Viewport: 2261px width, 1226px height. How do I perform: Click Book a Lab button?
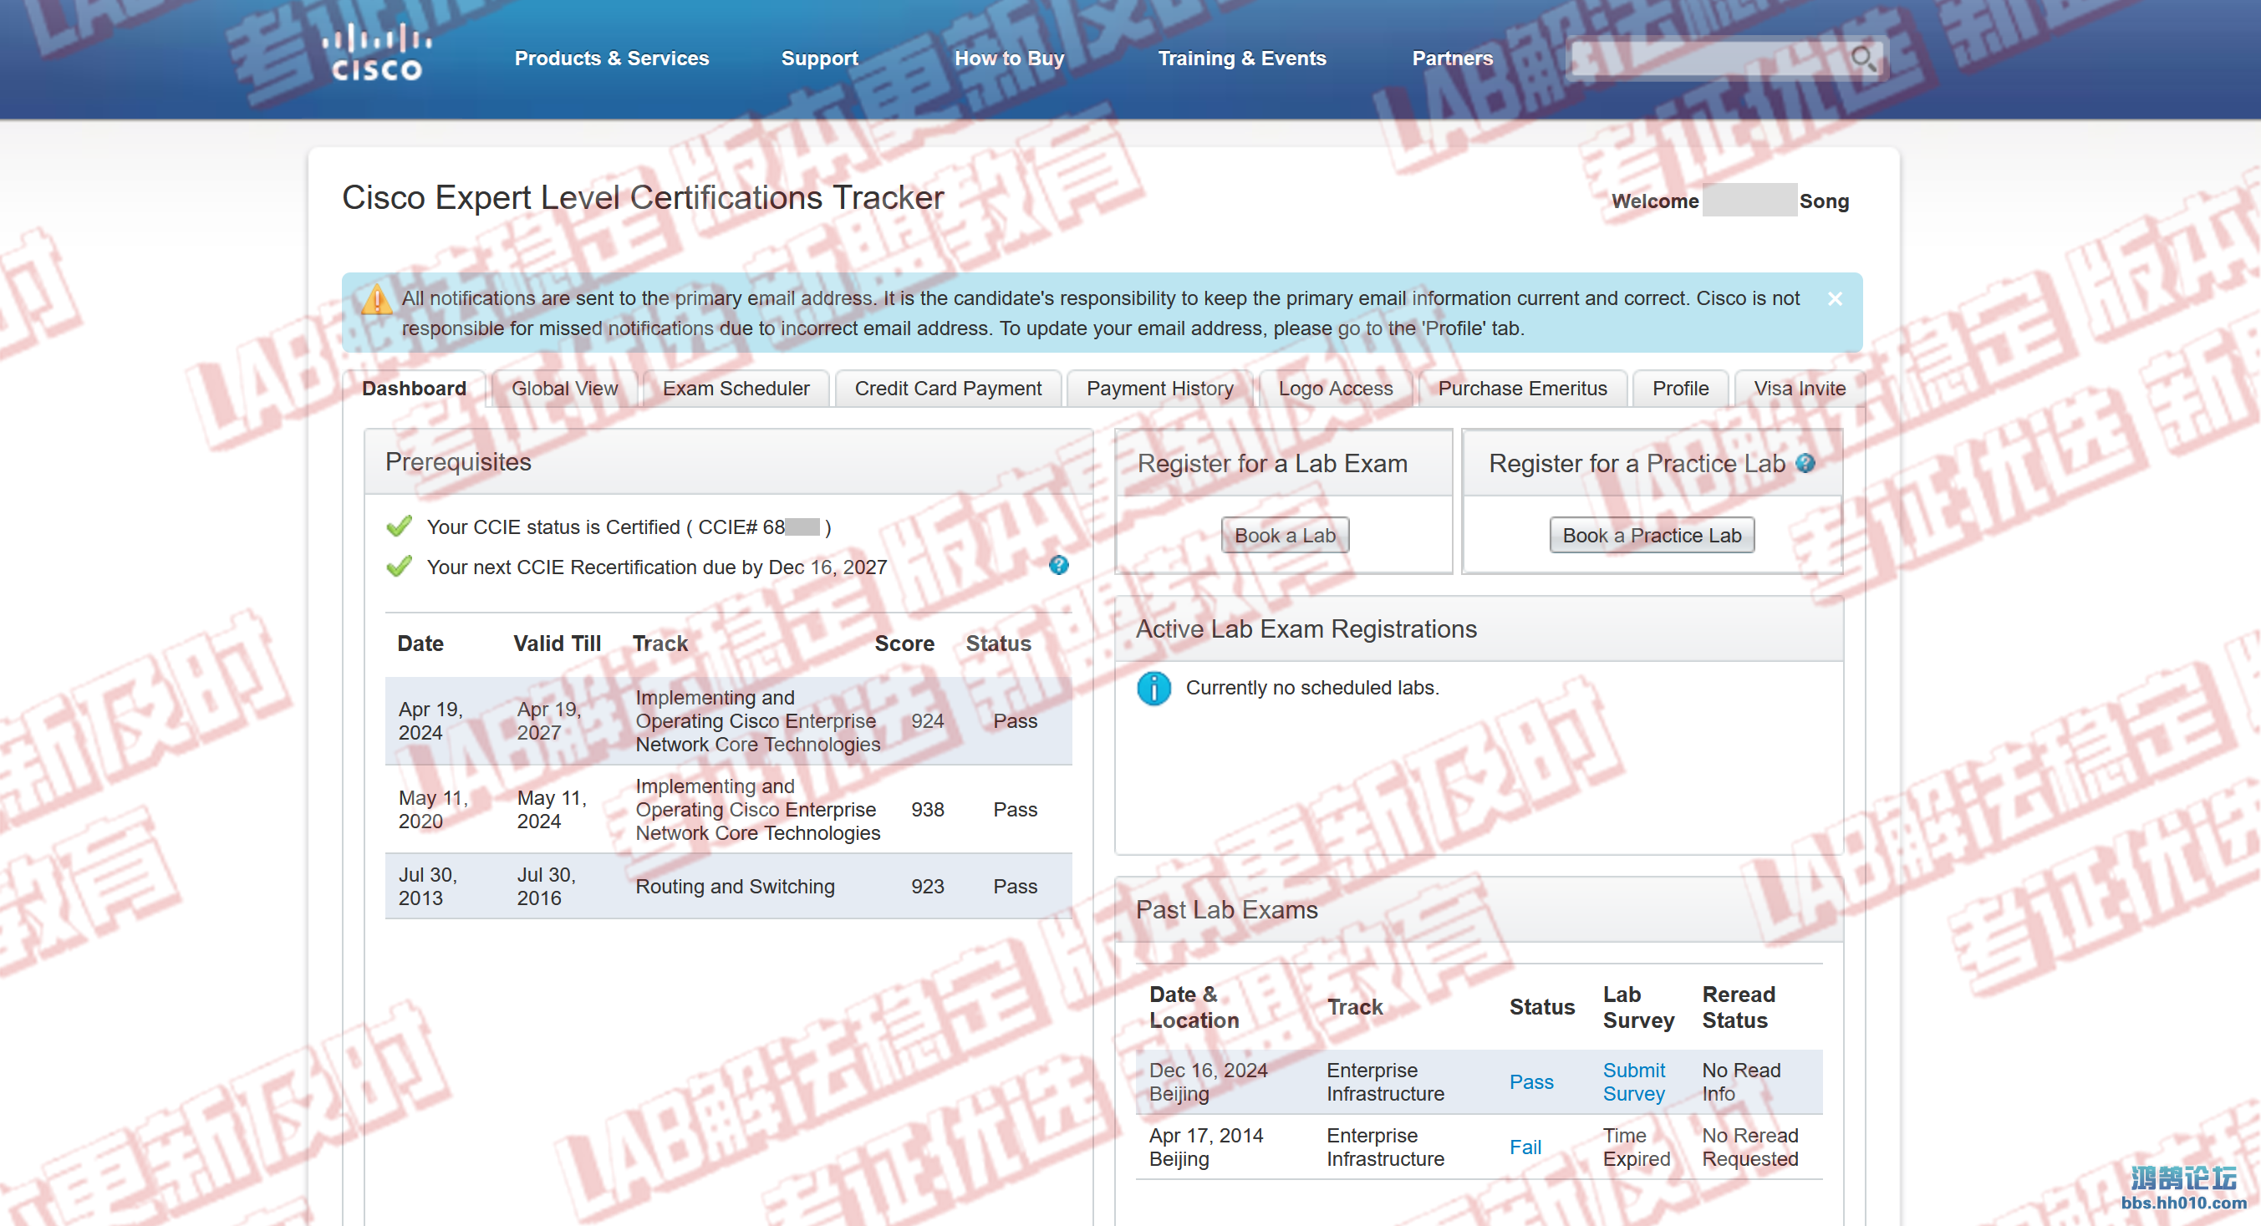pos(1285,535)
